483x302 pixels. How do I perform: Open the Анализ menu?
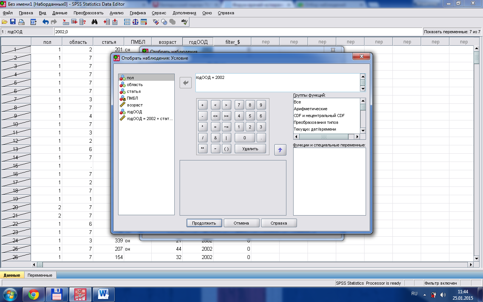click(117, 13)
